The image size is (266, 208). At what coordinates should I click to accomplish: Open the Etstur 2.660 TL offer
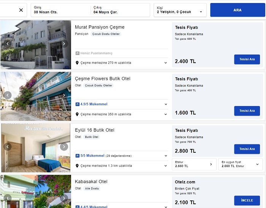[x=194, y=164]
